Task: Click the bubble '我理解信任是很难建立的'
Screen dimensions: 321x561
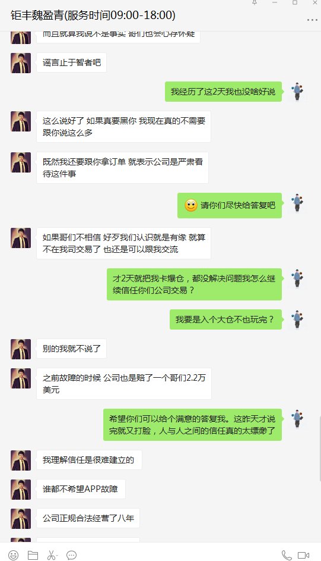Action: (x=89, y=460)
